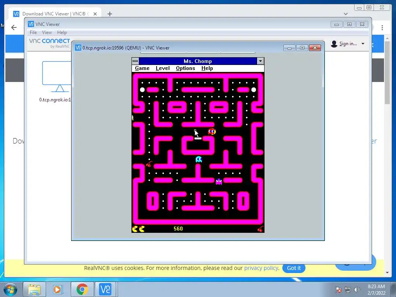Viewport: 396px width, 297px height.
Task: Open Chrome from the taskbar
Action: coord(82,289)
